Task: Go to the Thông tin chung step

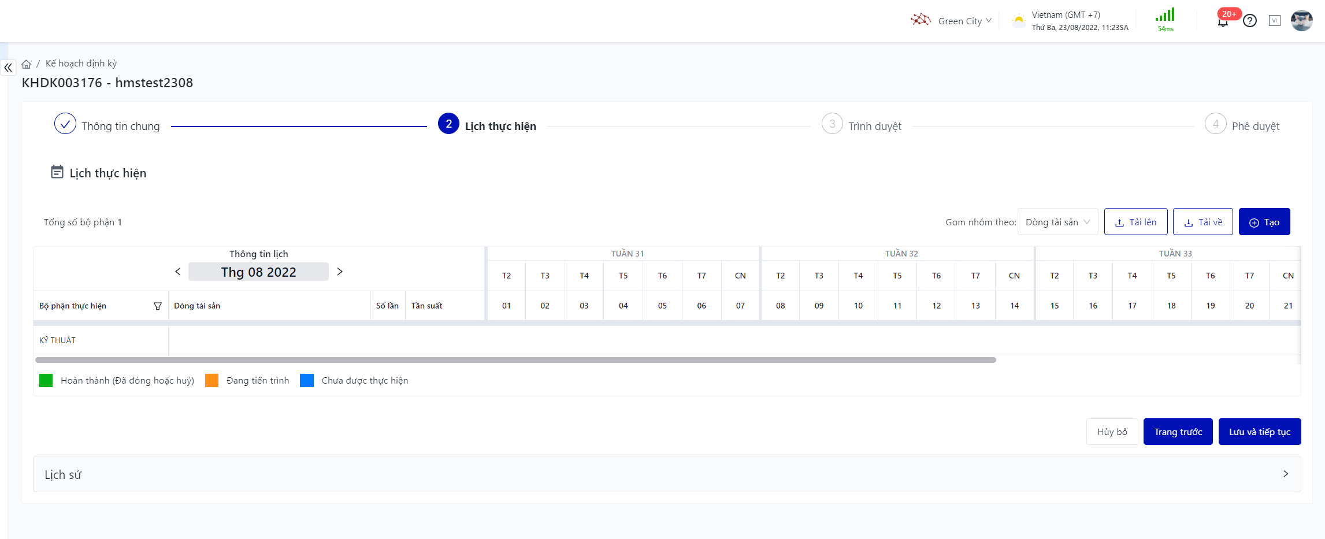Action: [x=65, y=124]
